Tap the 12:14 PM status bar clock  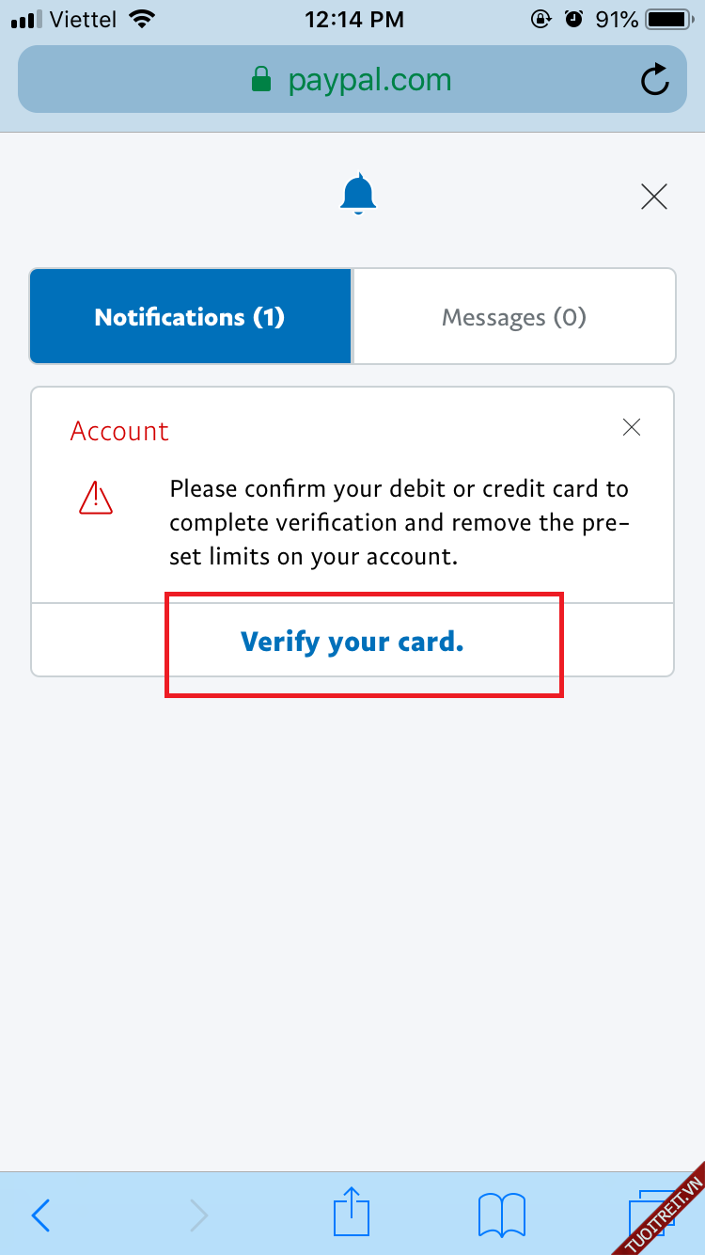click(353, 19)
